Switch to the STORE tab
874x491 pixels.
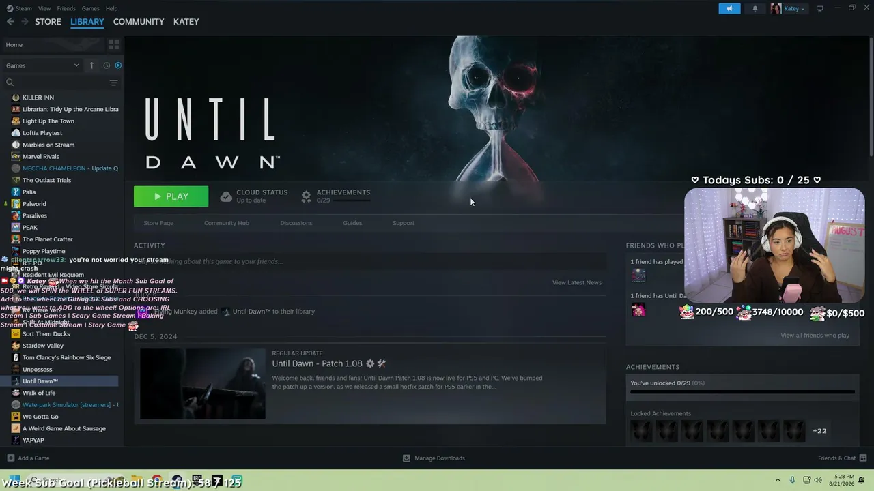48,22
